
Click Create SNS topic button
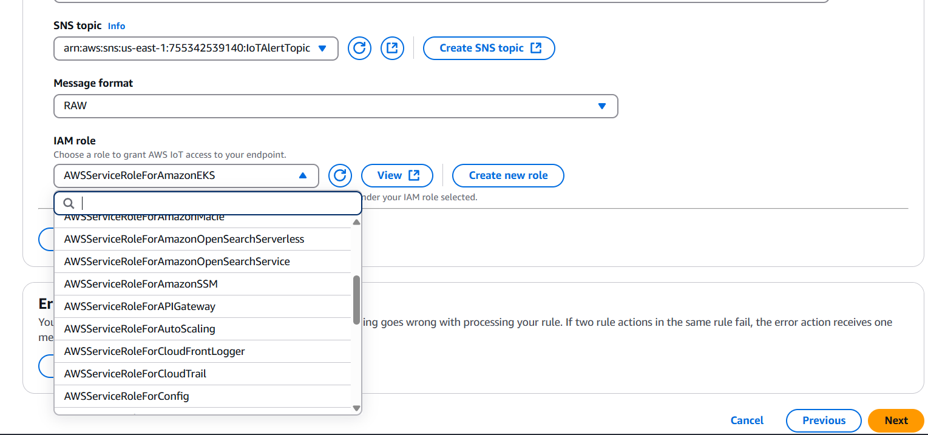[x=489, y=48]
